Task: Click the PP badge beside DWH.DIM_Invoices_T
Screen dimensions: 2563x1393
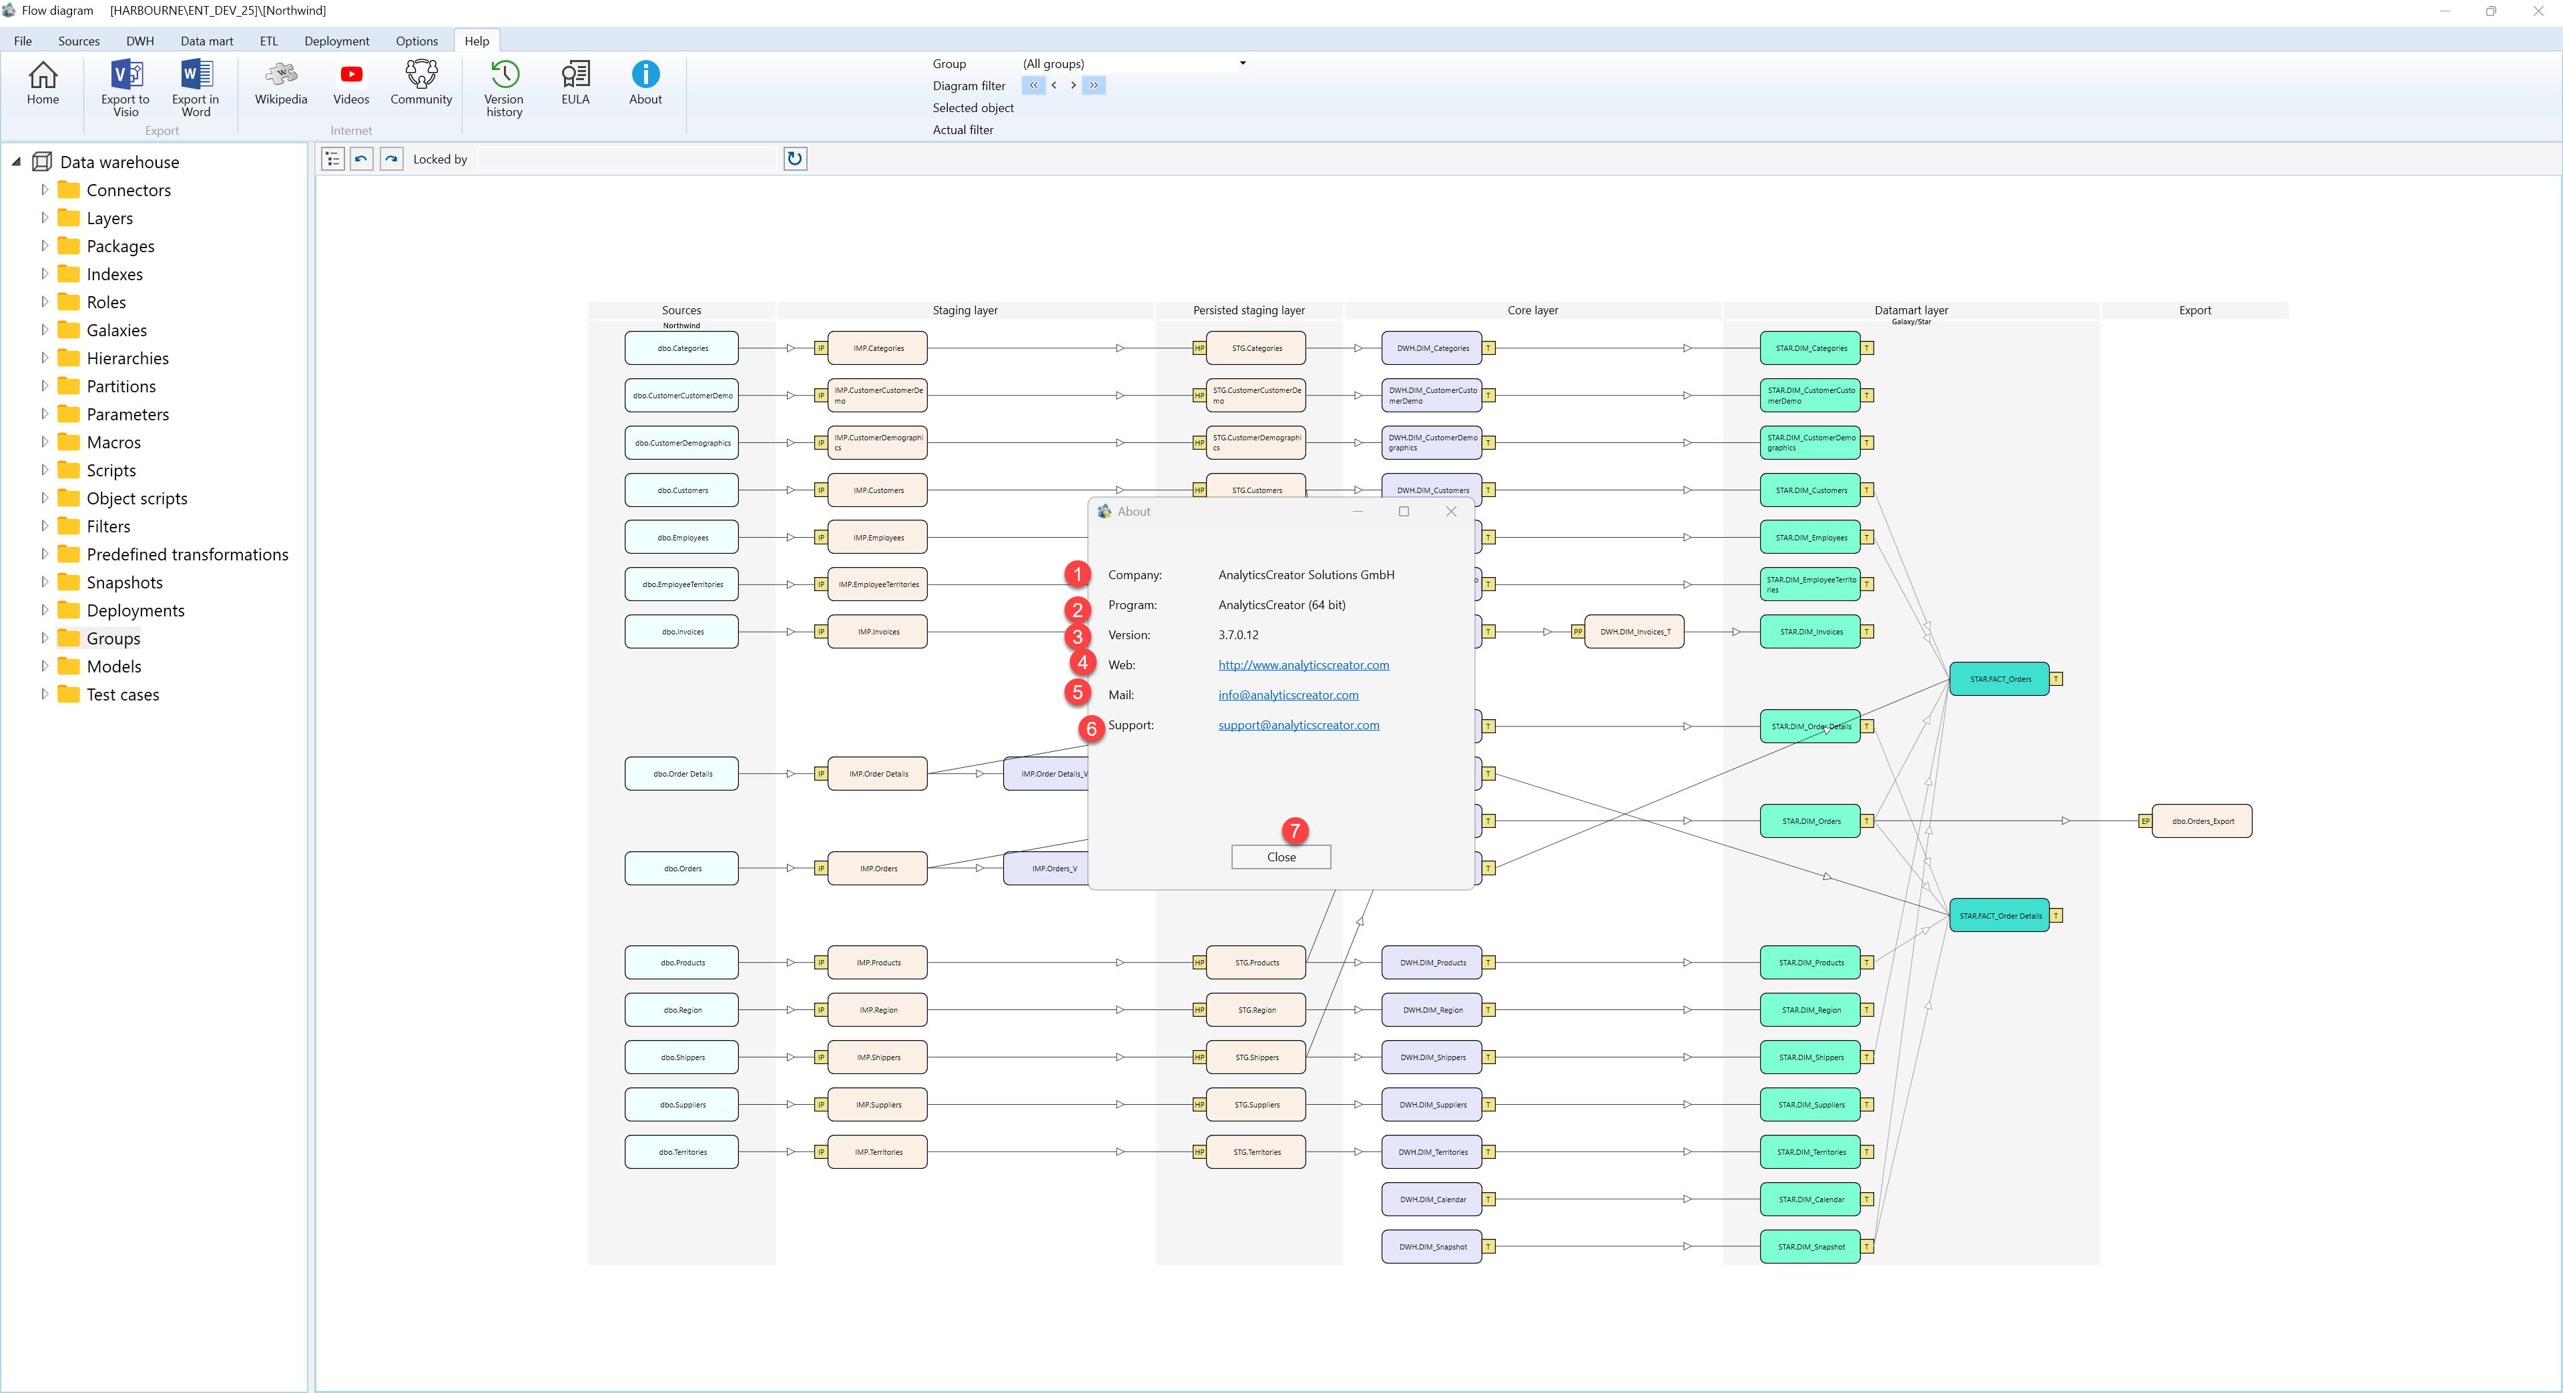Action: (1577, 632)
